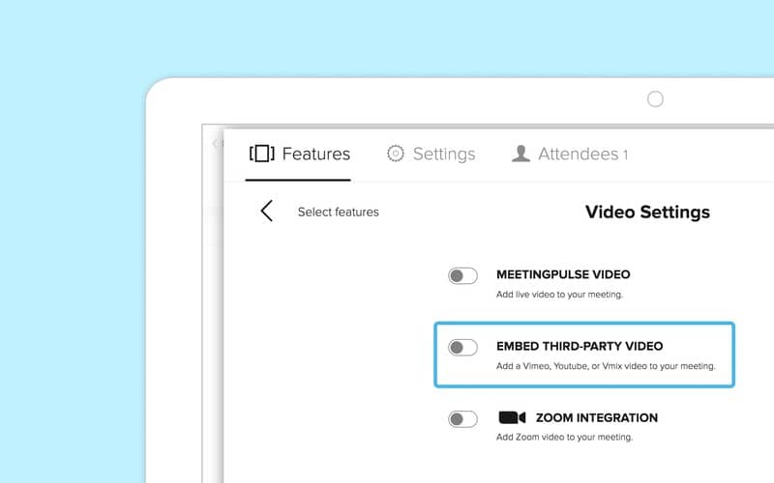Click the Attendees person icon

521,154
